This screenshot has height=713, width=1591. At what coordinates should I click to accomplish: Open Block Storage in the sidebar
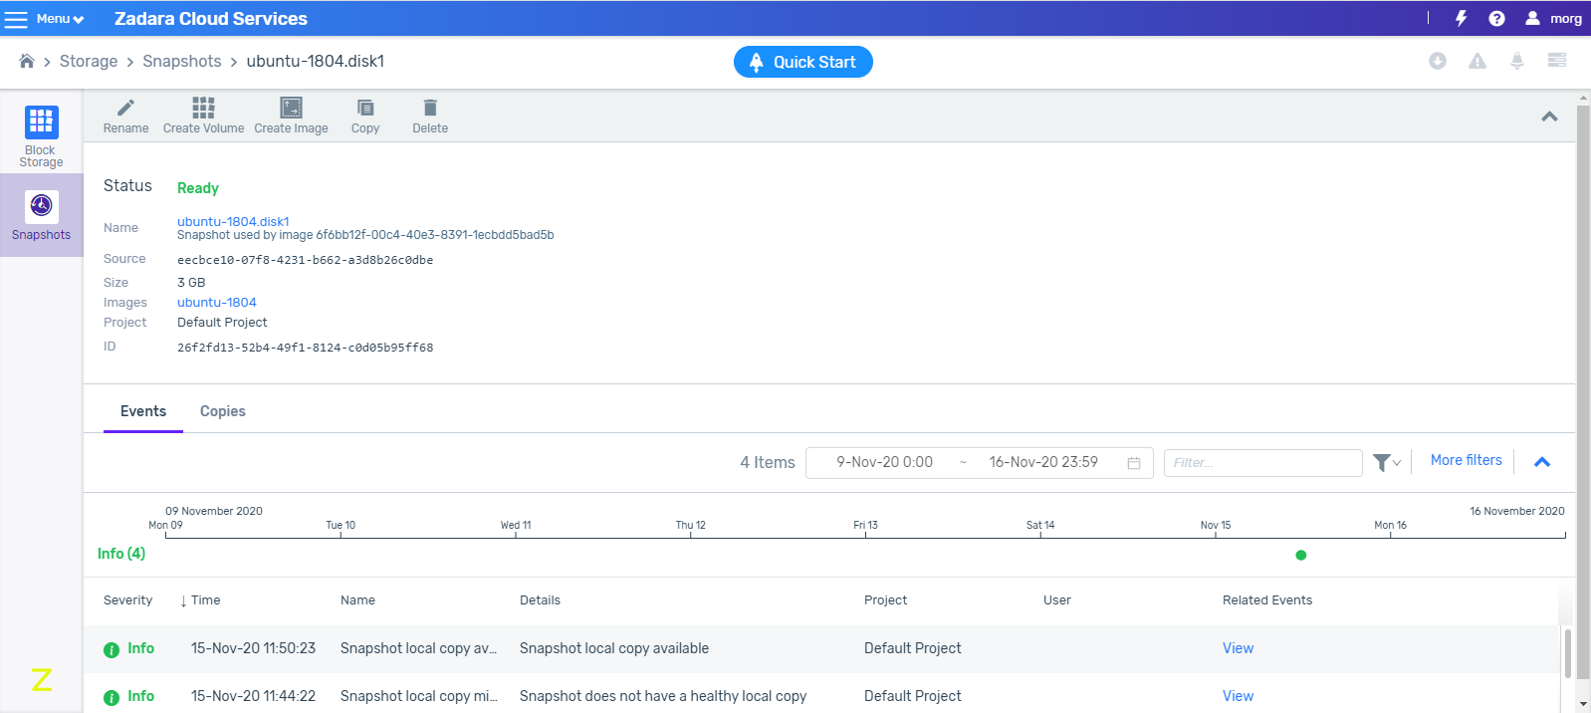click(x=41, y=136)
